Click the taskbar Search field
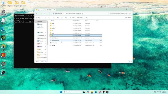Screen dimensions: 168x94 (72, 92)
